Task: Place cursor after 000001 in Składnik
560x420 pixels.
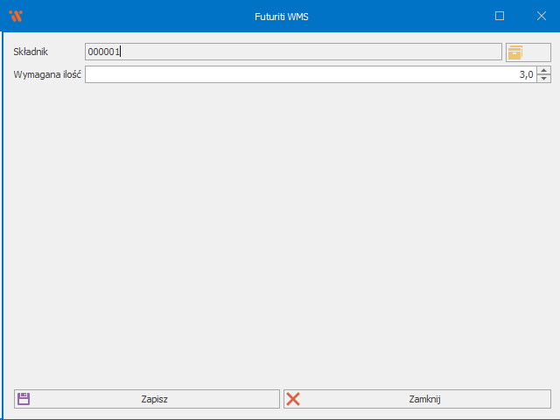Action: click(x=122, y=52)
